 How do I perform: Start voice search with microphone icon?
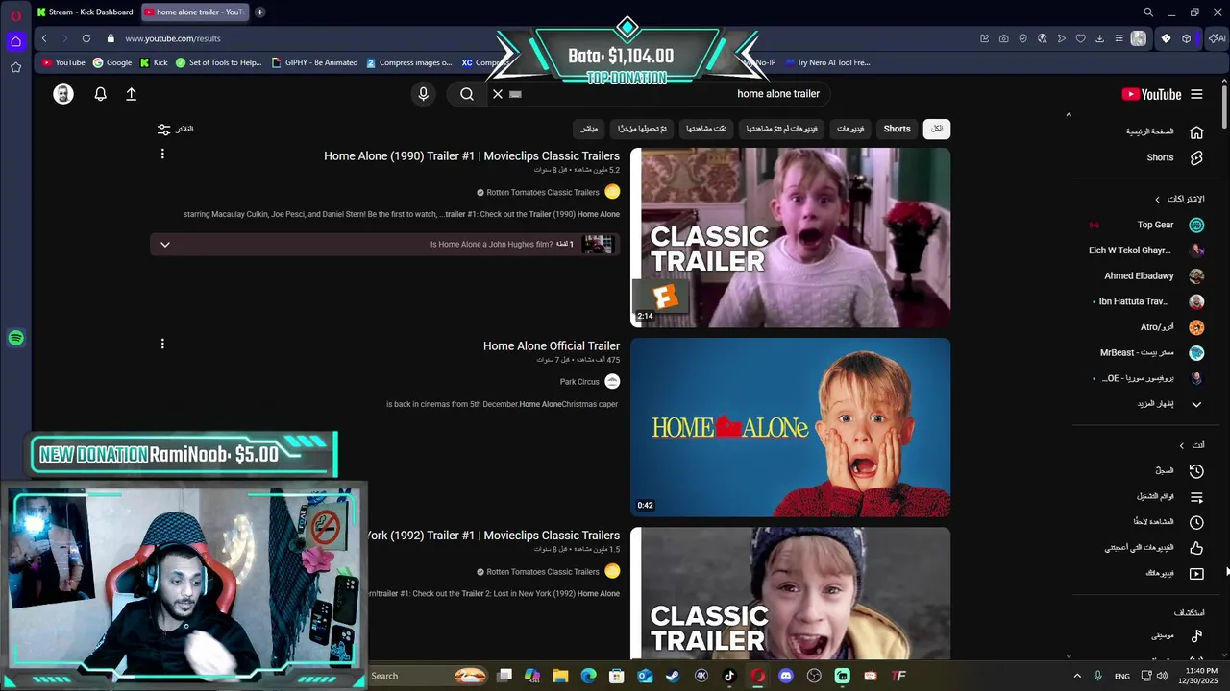[423, 94]
